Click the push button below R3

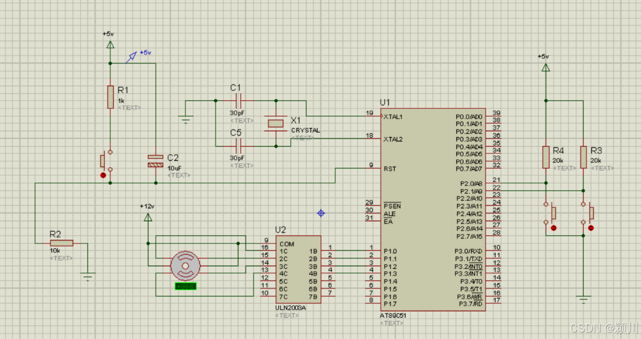click(587, 213)
